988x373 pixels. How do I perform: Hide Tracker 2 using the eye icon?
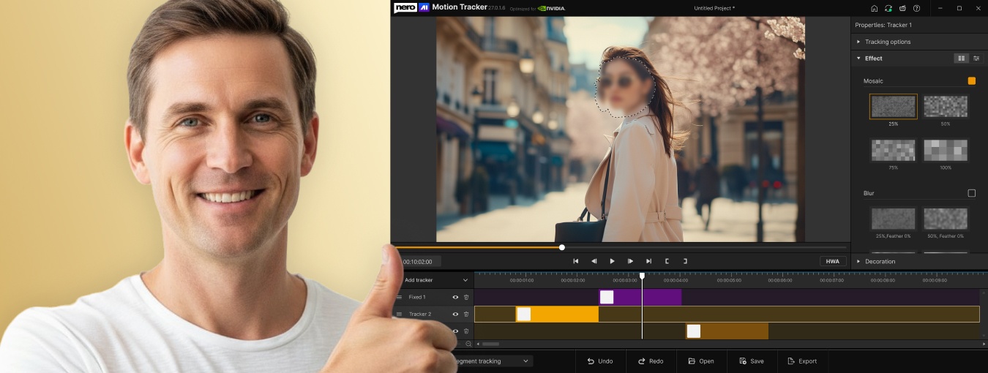tap(455, 314)
